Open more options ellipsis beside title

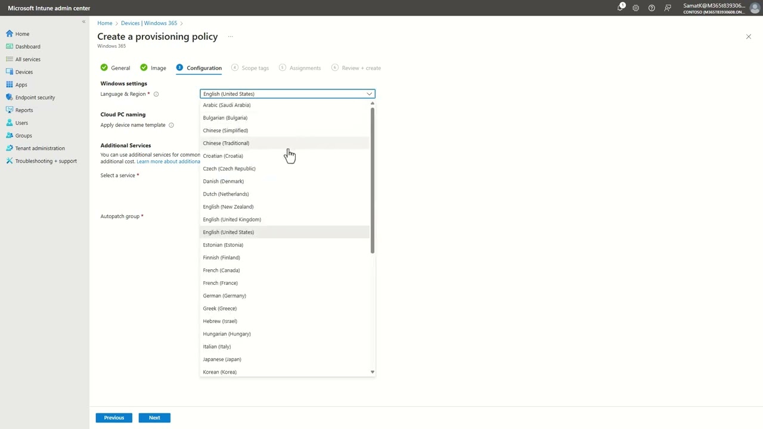(230, 36)
